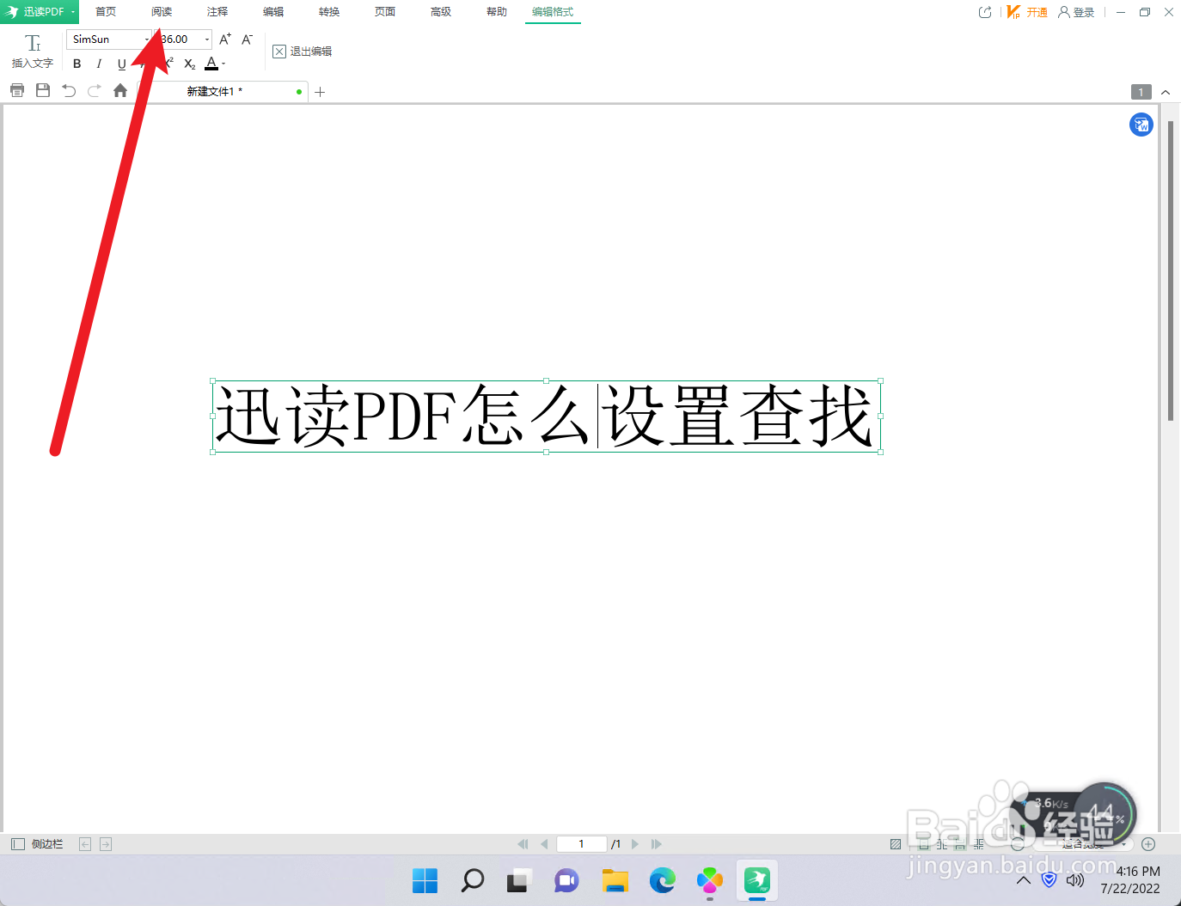
Task: Open the 帮助 tab
Action: (x=497, y=12)
